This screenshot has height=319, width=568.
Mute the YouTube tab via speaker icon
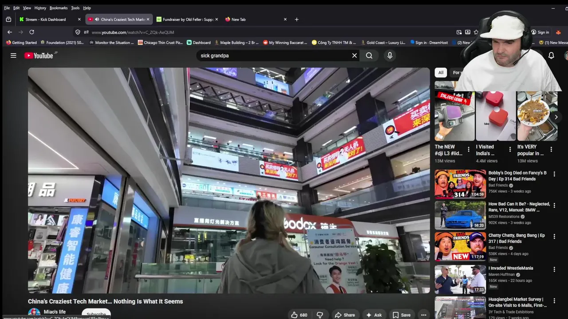coord(97,19)
